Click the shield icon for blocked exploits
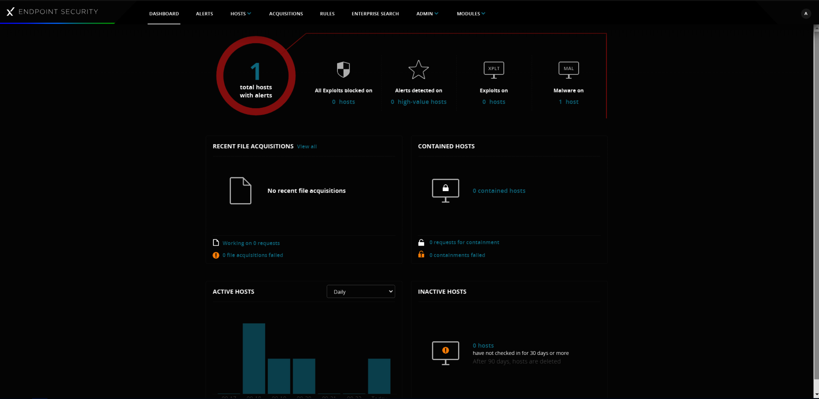 tap(343, 70)
